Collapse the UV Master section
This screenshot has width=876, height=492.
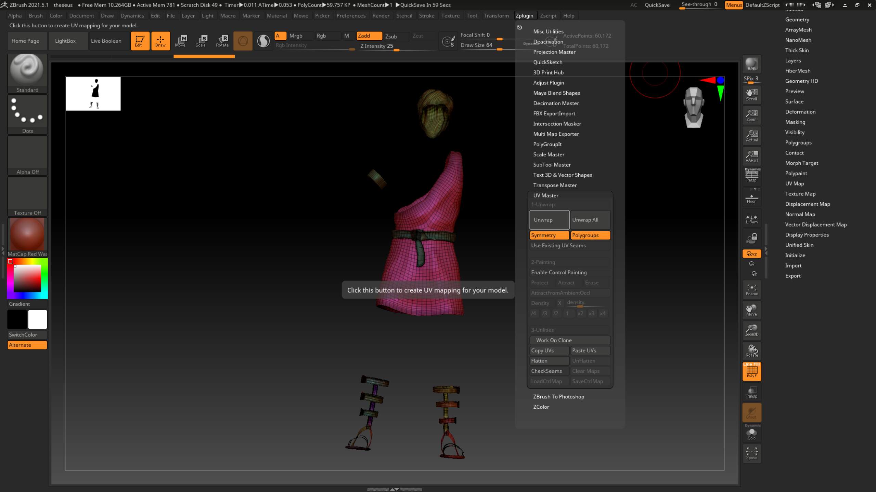546,195
